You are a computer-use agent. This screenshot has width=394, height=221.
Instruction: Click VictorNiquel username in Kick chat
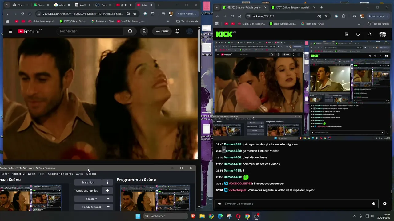(x=237, y=190)
